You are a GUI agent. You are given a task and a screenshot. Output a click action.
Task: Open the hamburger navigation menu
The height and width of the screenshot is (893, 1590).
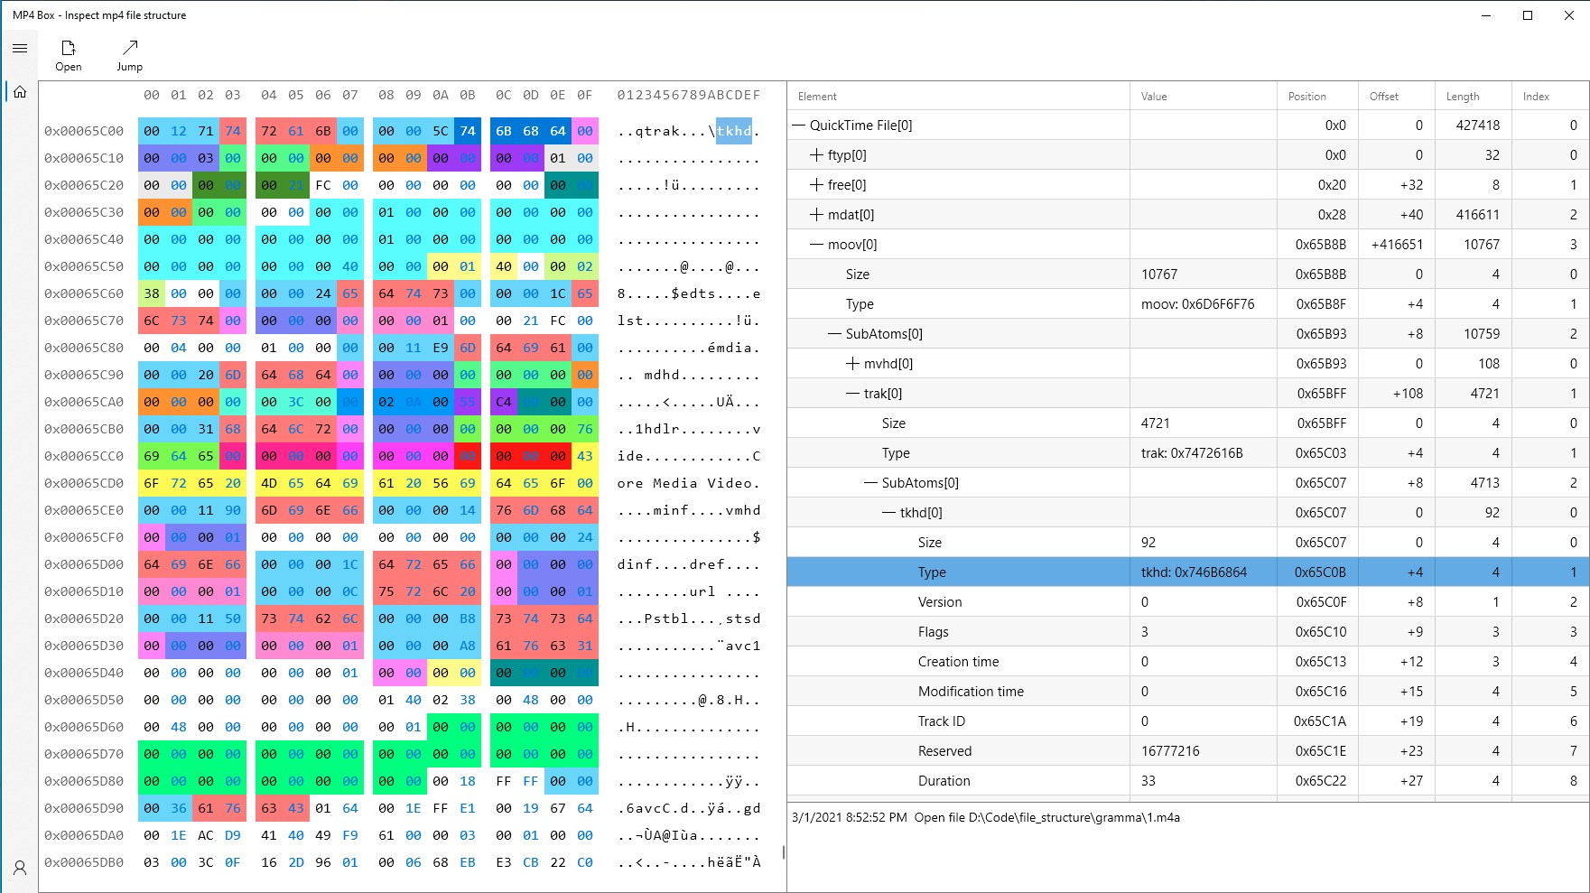(x=20, y=49)
